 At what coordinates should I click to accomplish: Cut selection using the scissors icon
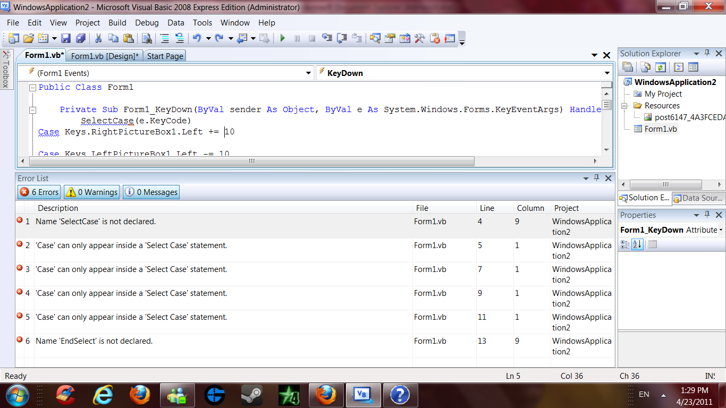(98, 38)
